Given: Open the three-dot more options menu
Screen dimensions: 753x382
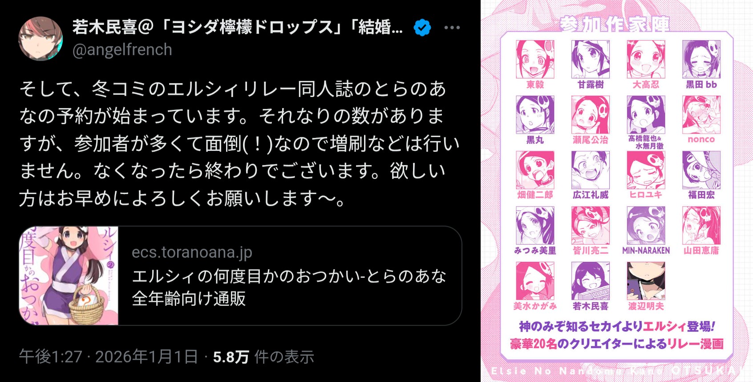Looking at the screenshot, I should click(452, 28).
